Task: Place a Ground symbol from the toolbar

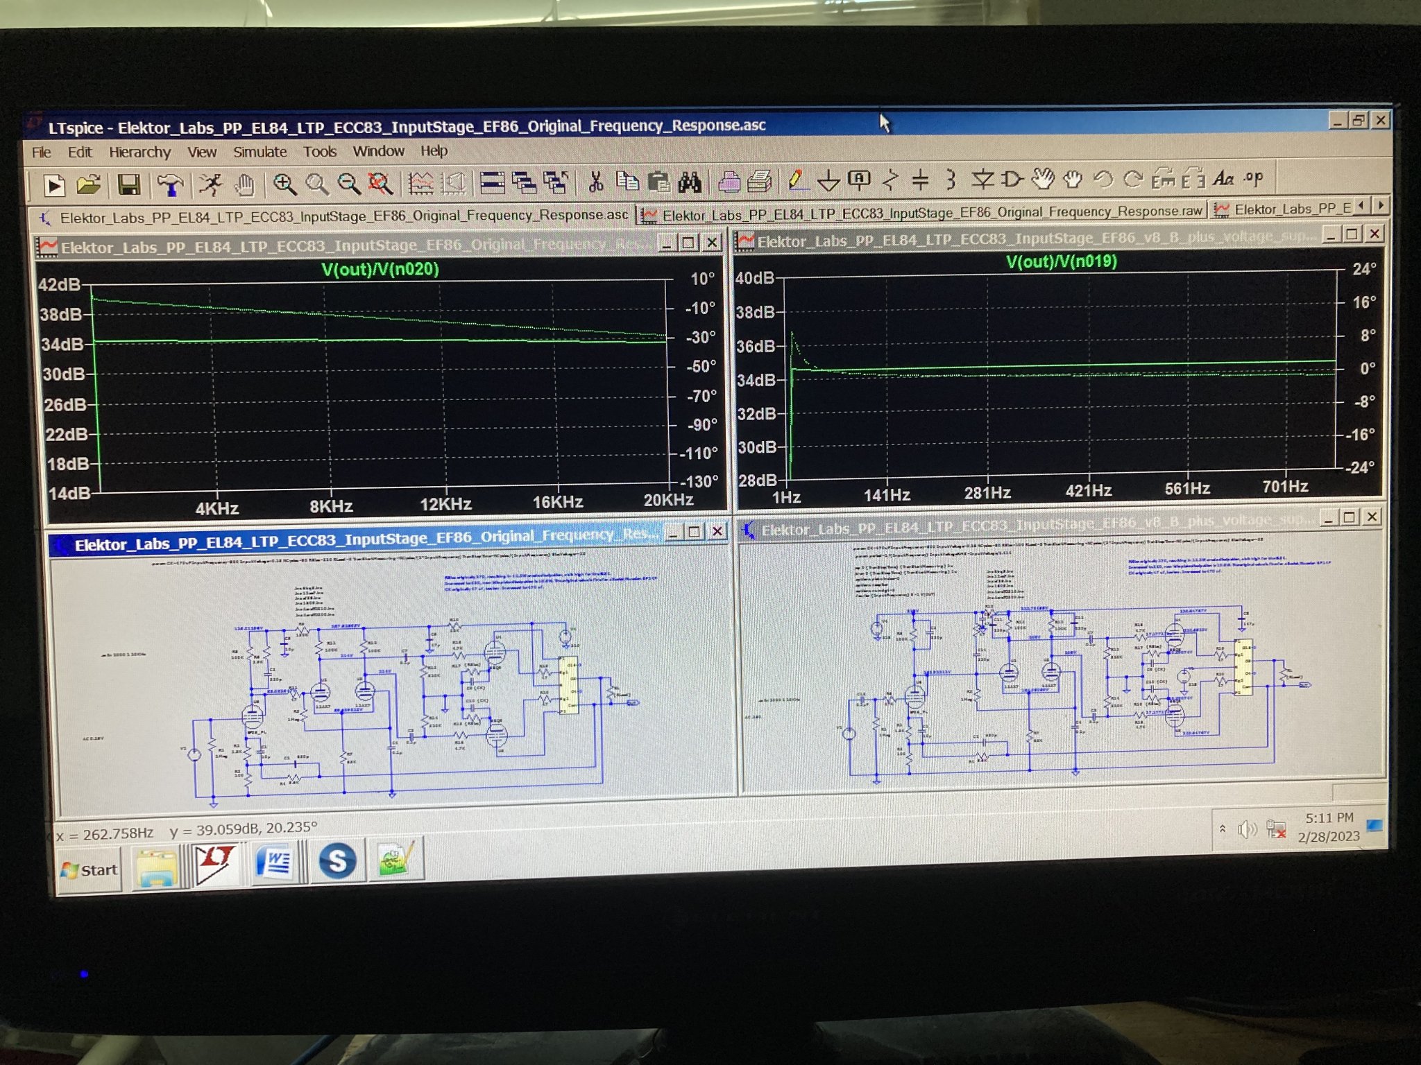Action: pyautogui.click(x=828, y=181)
